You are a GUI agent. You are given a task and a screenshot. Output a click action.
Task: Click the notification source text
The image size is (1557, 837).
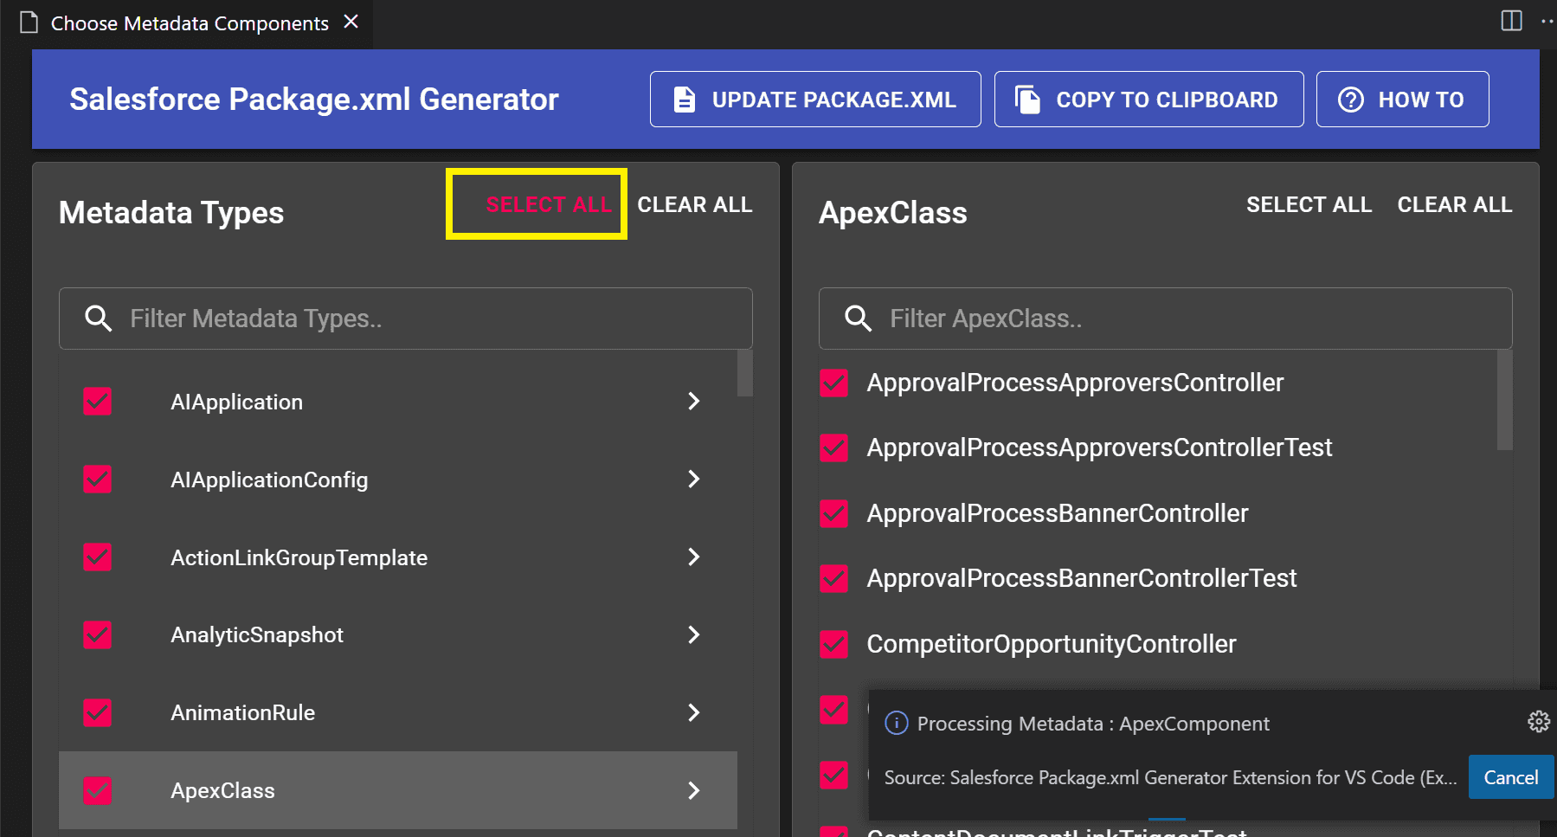click(x=1170, y=777)
